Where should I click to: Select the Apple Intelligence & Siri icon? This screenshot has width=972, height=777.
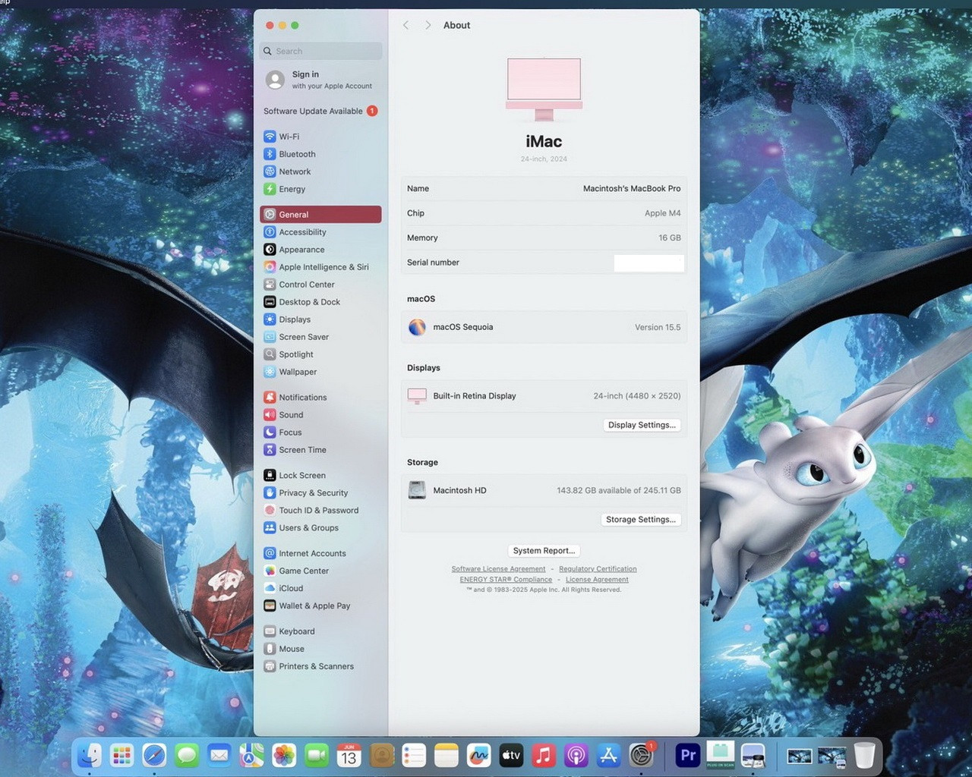click(x=270, y=267)
